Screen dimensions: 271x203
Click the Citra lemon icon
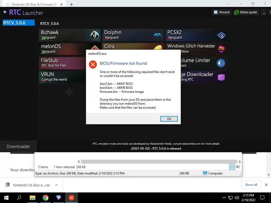(x=158, y=48)
